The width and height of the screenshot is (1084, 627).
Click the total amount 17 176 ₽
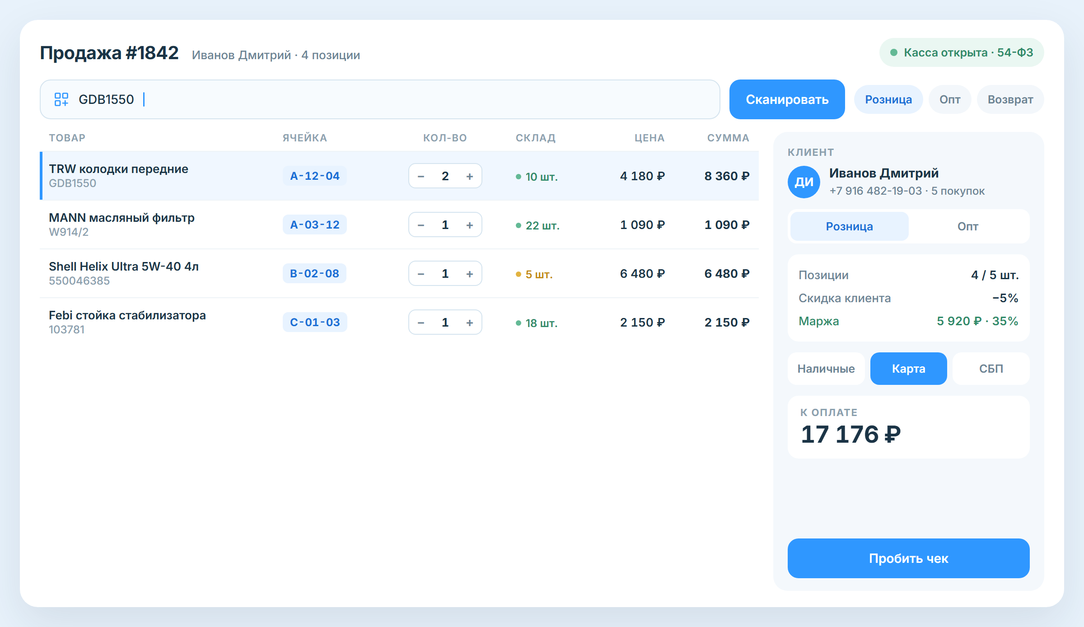pyautogui.click(x=850, y=435)
